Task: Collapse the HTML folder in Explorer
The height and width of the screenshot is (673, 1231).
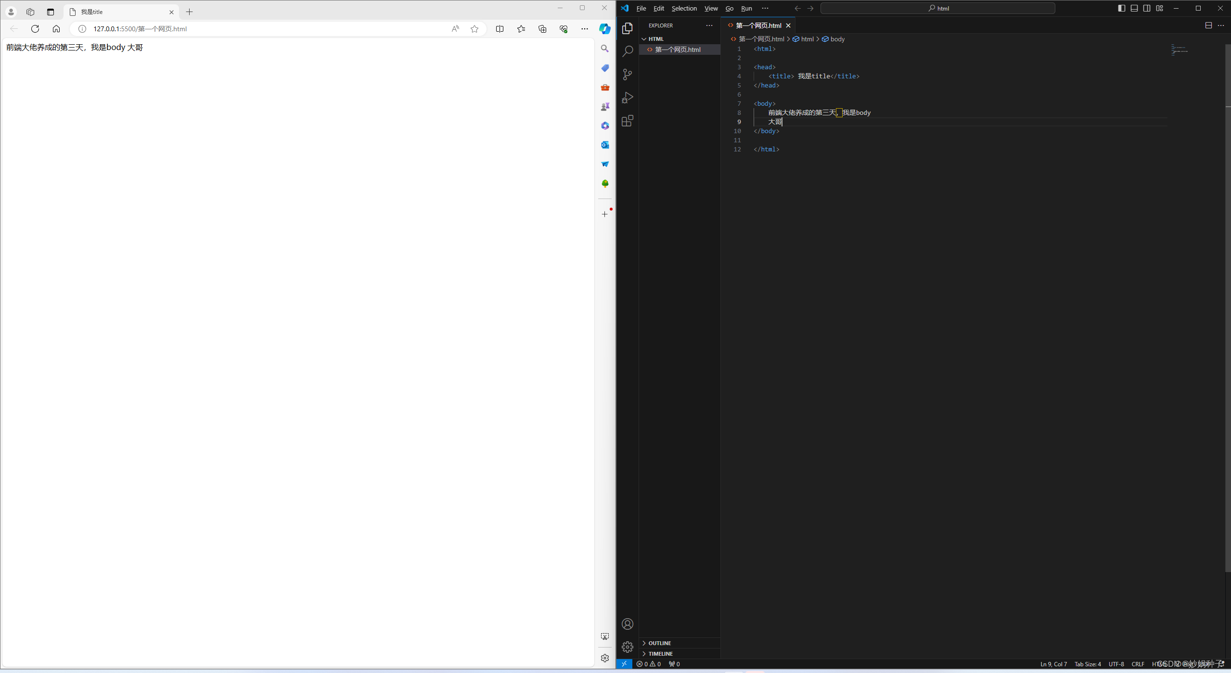Action: click(x=655, y=39)
